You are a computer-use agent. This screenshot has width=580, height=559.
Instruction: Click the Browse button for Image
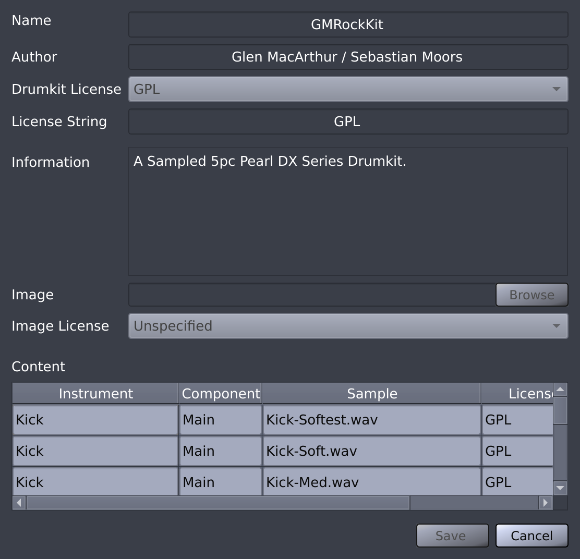pos(531,295)
